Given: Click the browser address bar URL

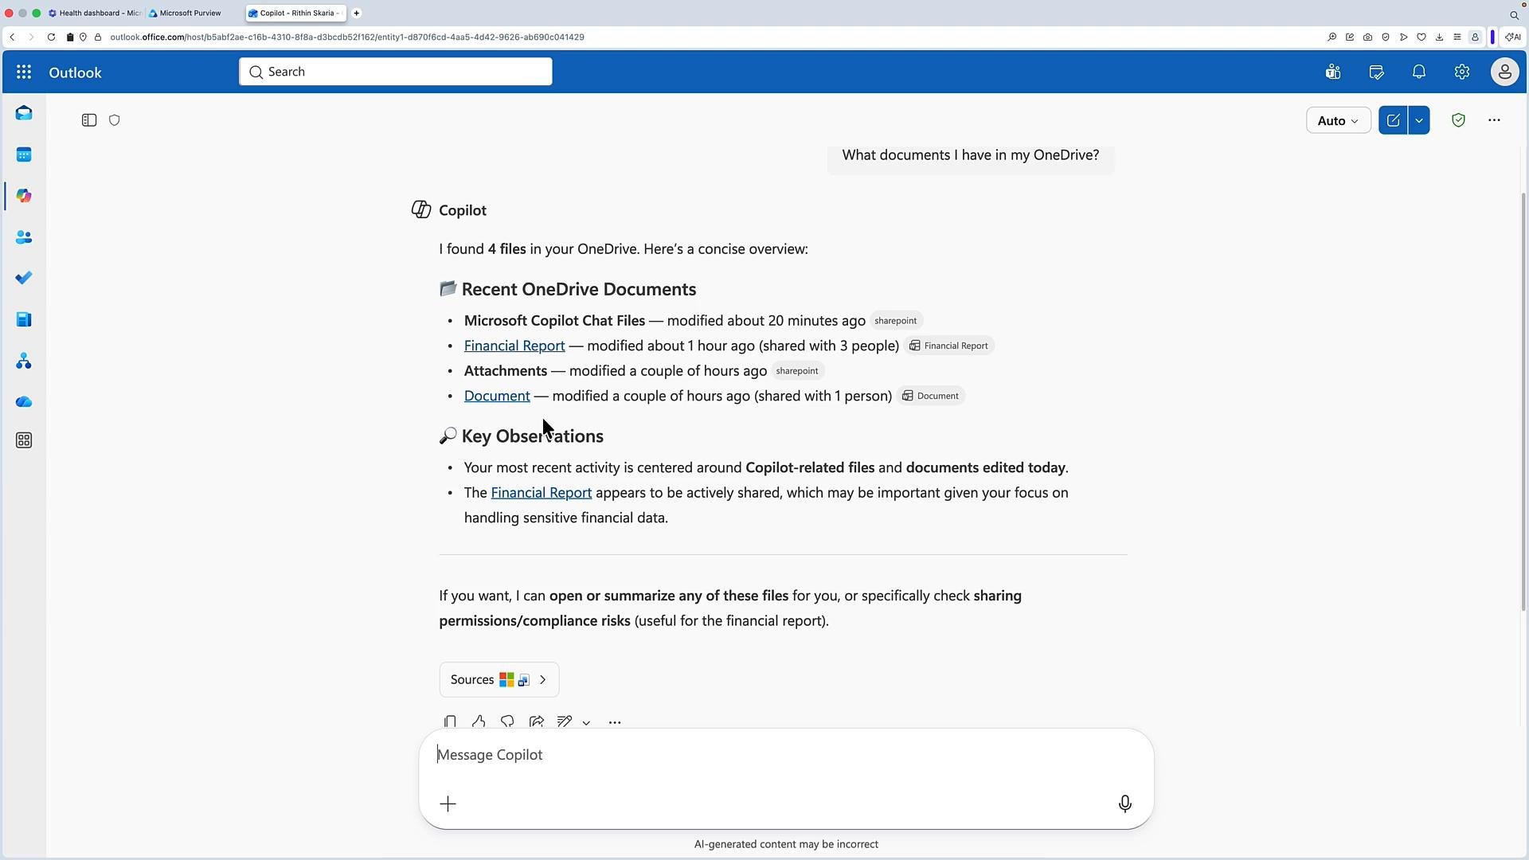Looking at the screenshot, I should [347, 37].
